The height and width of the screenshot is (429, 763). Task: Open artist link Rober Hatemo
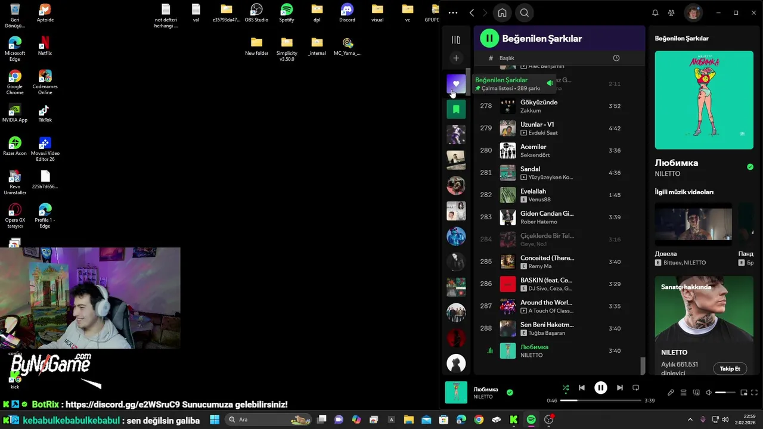[x=538, y=222]
